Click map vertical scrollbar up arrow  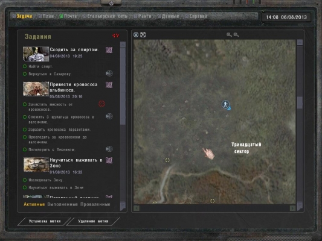coord(300,42)
